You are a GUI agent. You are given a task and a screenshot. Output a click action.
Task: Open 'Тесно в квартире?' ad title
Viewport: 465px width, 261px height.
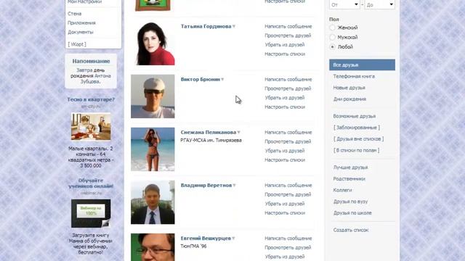coord(91,99)
